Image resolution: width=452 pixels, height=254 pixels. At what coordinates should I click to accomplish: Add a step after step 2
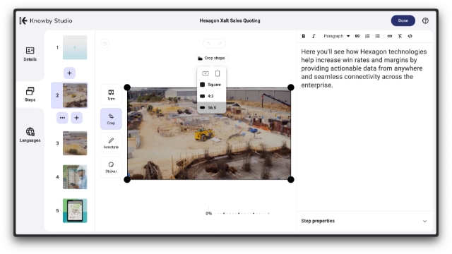(77, 118)
